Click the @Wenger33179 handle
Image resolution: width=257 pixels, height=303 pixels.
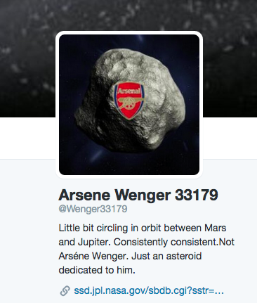pyautogui.click(x=93, y=209)
